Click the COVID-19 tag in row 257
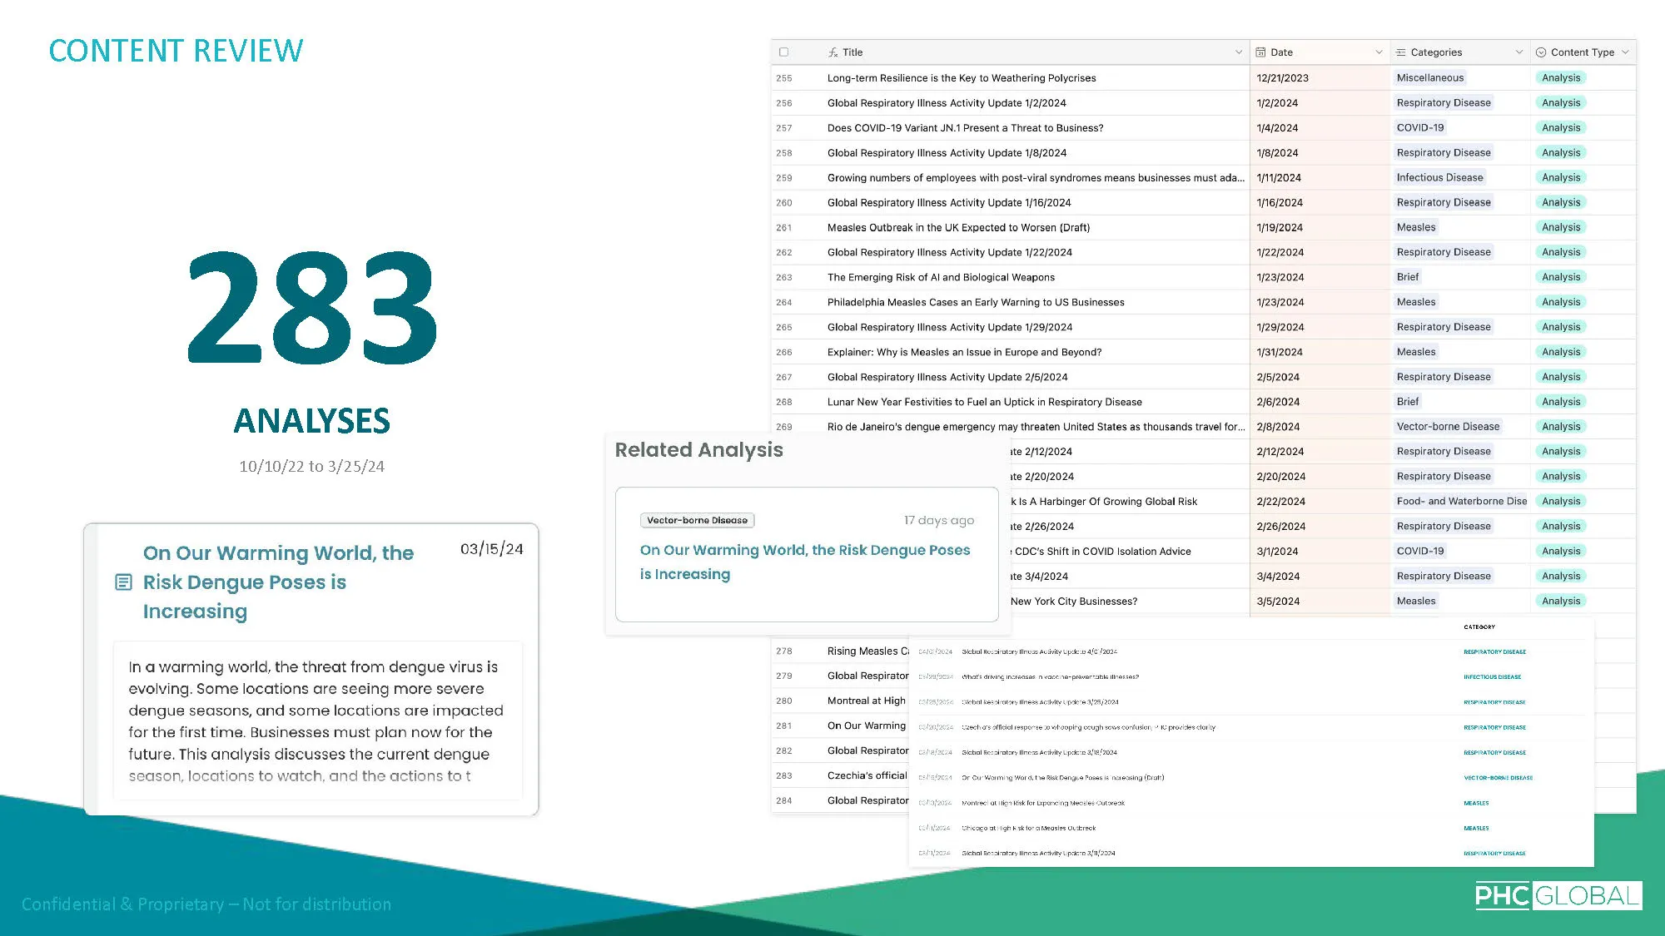 pyautogui.click(x=1420, y=128)
